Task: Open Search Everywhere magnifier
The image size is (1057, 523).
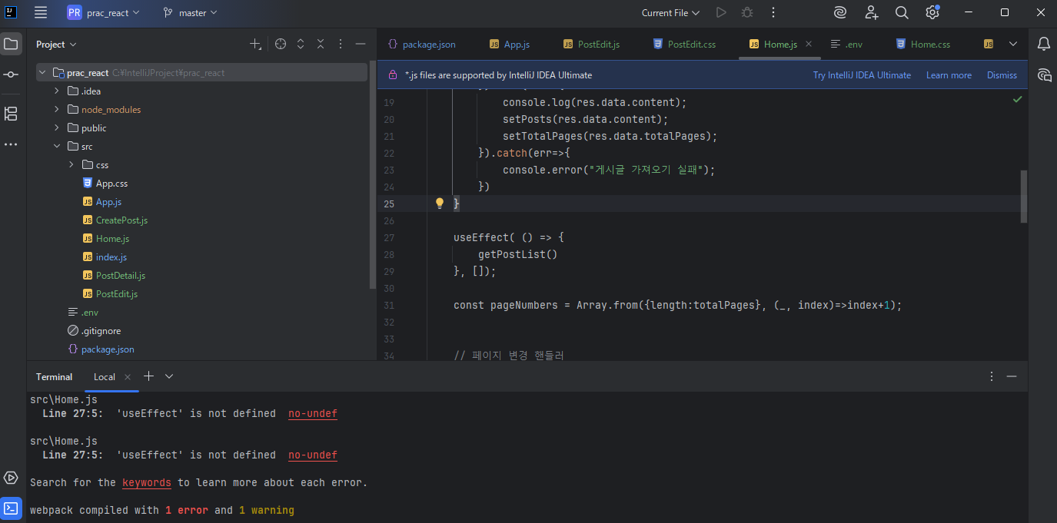Action: coord(902,12)
